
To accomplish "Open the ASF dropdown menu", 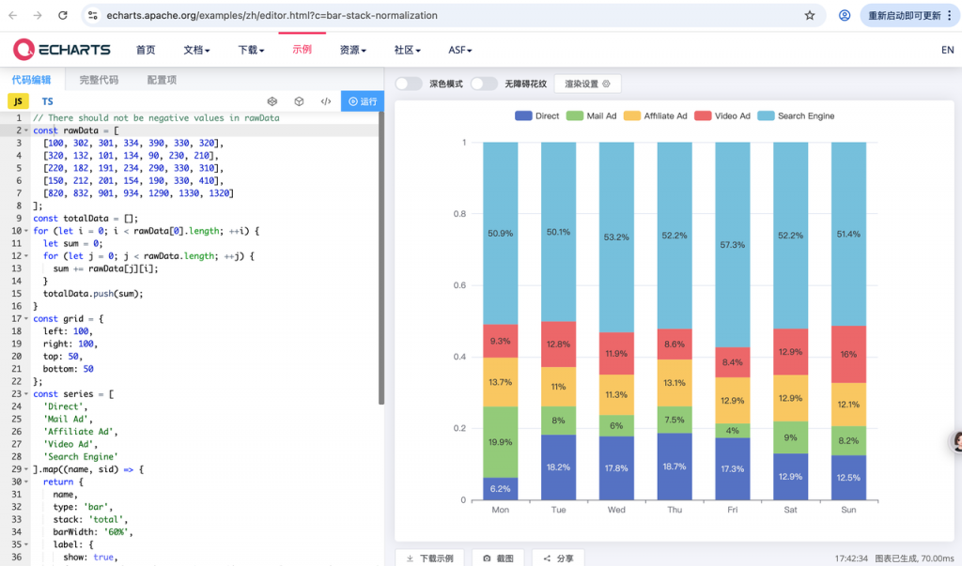I will (x=460, y=50).
